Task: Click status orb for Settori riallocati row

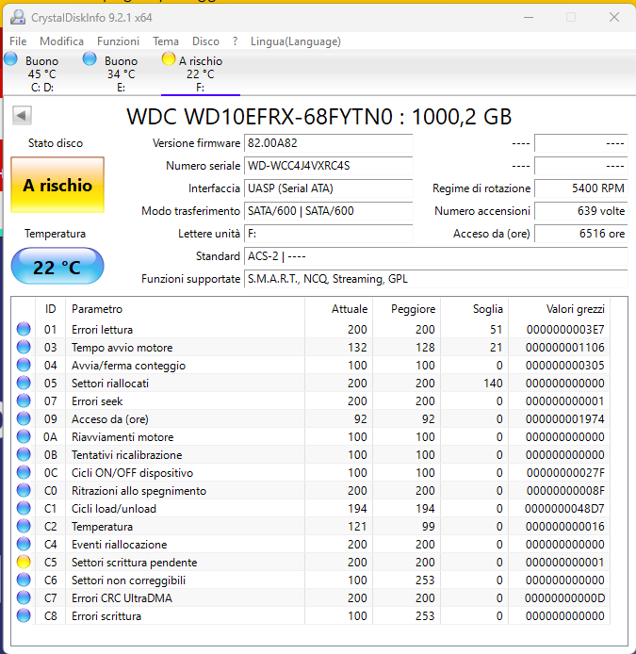Action: pos(24,383)
